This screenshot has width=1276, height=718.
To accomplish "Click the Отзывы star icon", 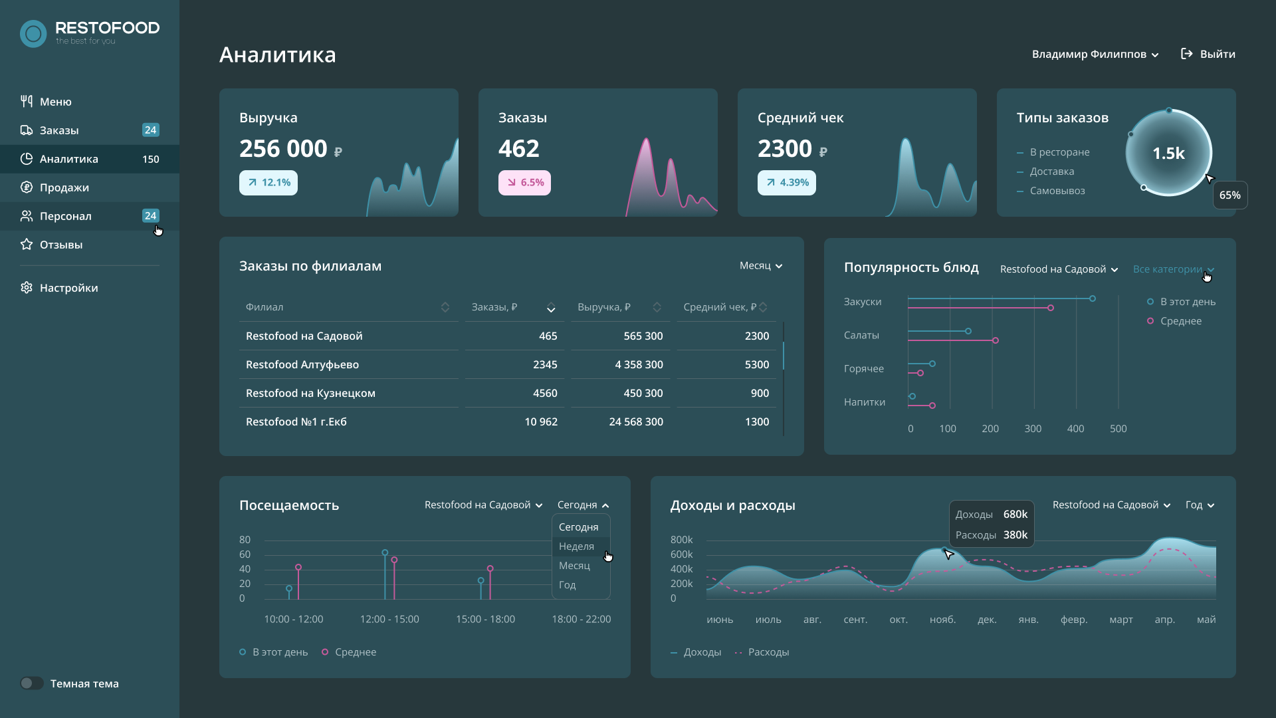I will tap(27, 245).
